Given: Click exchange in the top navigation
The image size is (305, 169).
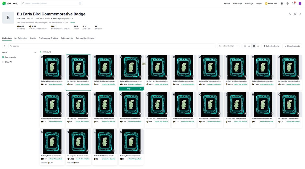Looking at the screenshot, I should (x=238, y=4).
